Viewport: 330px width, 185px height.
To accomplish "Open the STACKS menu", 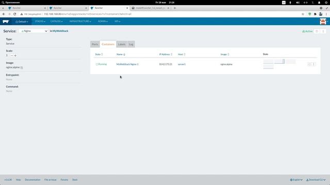I will click(x=40, y=22).
